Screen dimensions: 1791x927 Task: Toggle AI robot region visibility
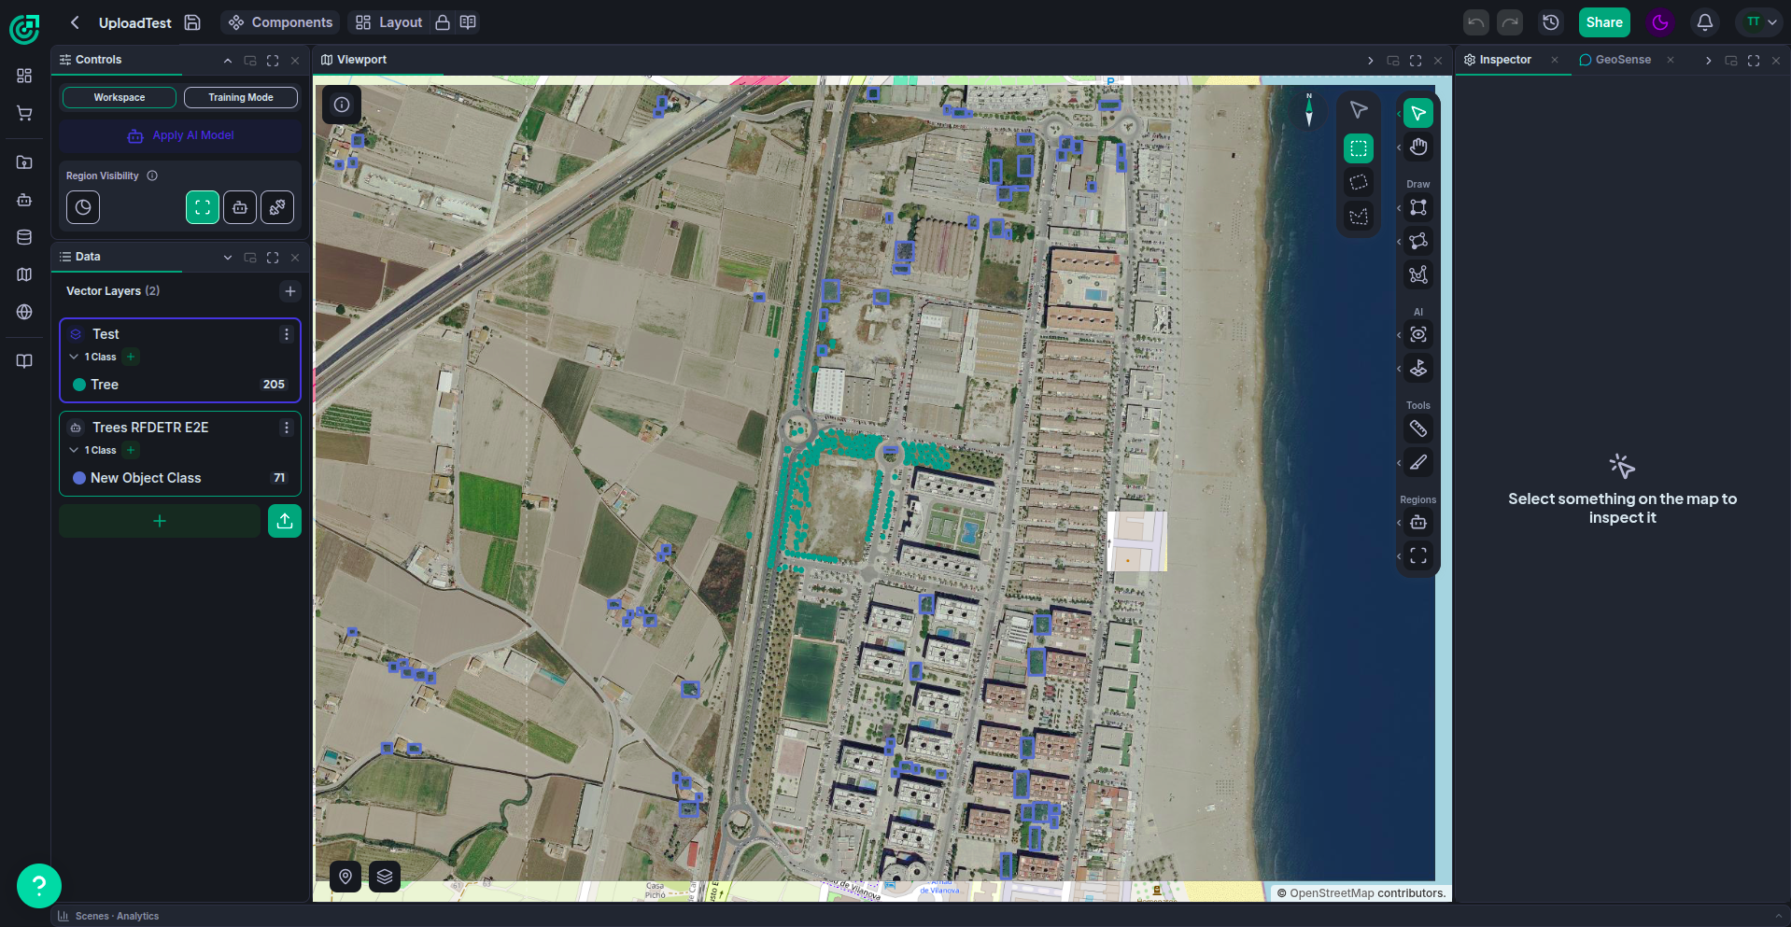click(240, 207)
